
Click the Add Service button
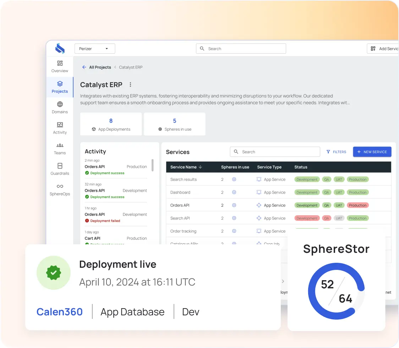click(383, 49)
